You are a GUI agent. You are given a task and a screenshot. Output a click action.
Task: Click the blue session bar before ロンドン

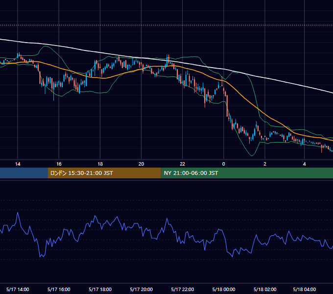[x=24, y=173]
